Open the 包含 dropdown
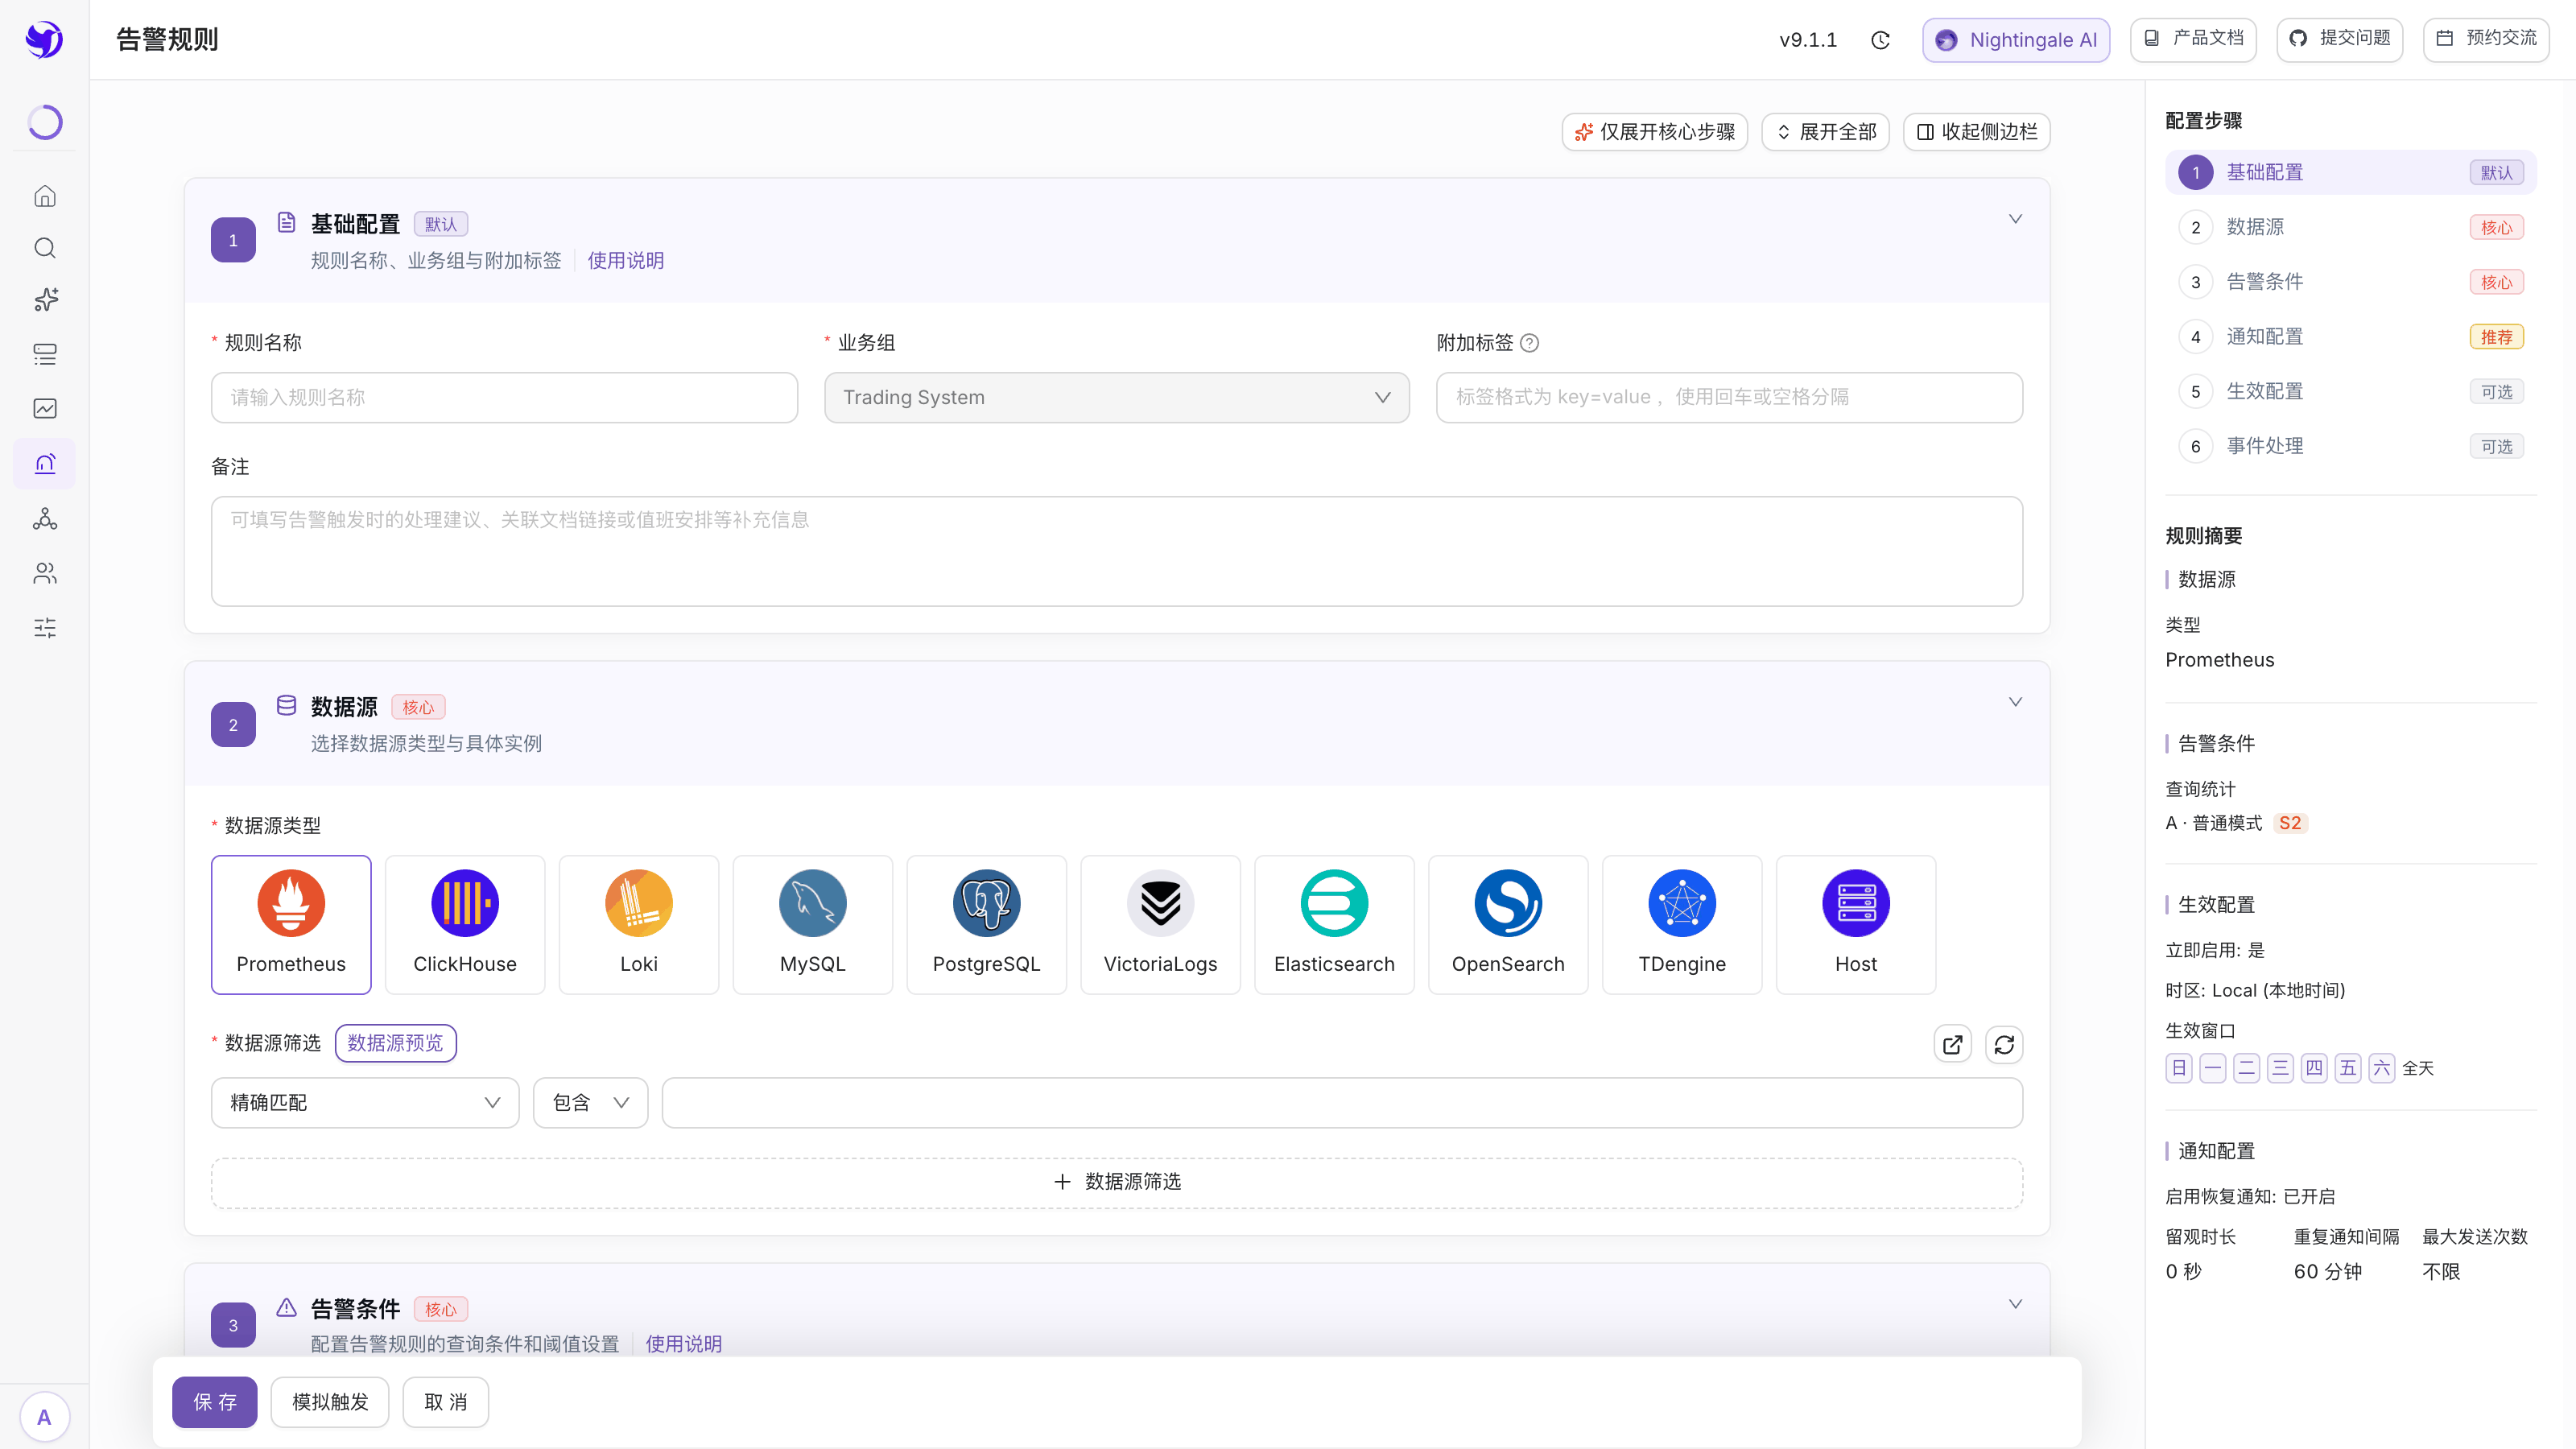The image size is (2576, 1449). tap(590, 1103)
